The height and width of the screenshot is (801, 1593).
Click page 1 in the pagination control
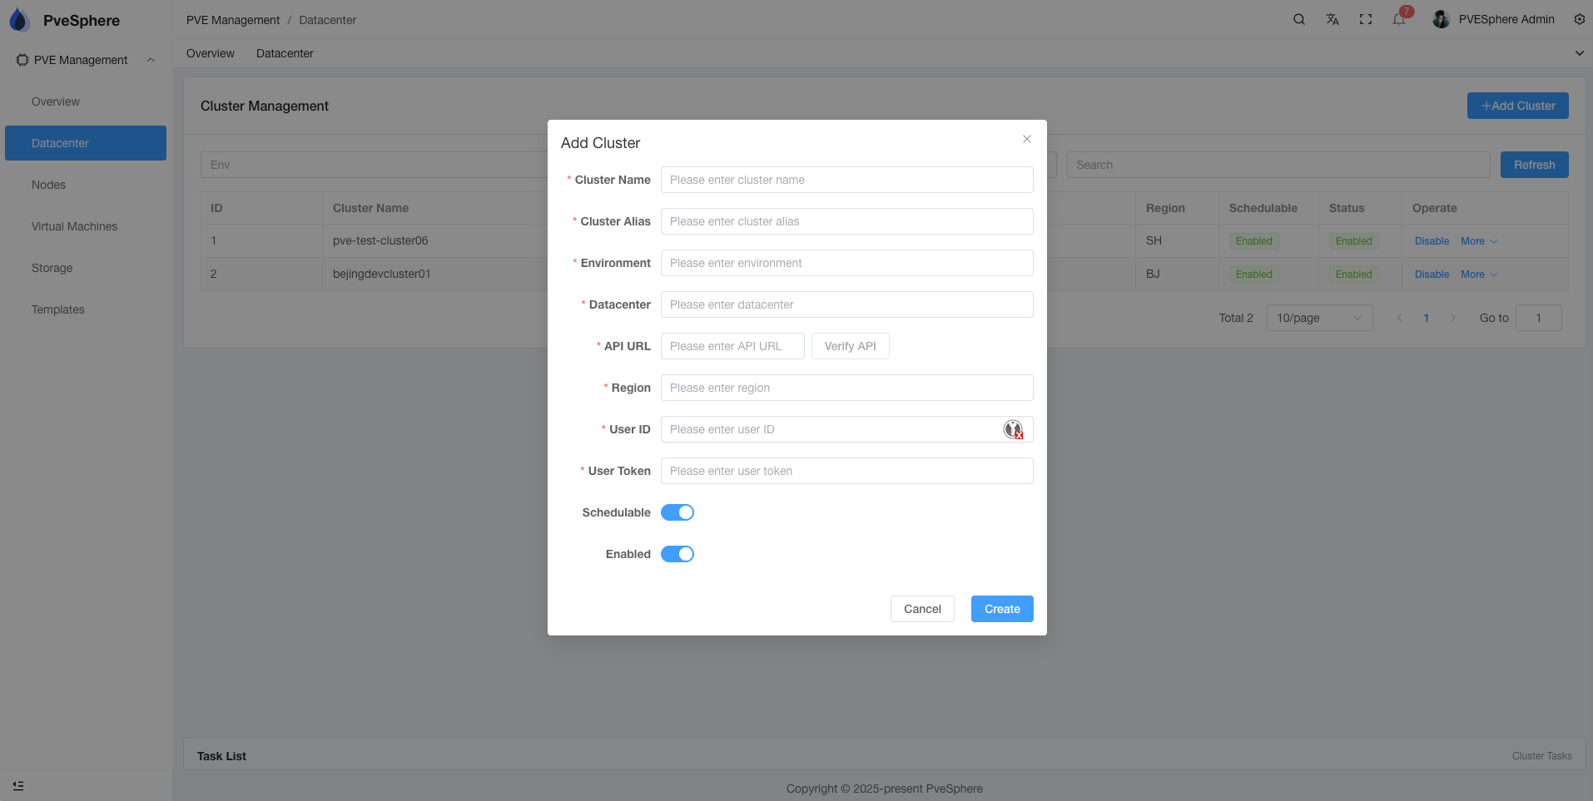pyautogui.click(x=1426, y=318)
